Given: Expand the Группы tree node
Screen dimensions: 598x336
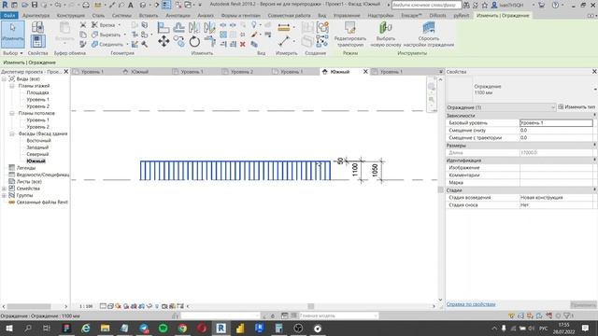Looking at the screenshot, I should [x=4, y=195].
